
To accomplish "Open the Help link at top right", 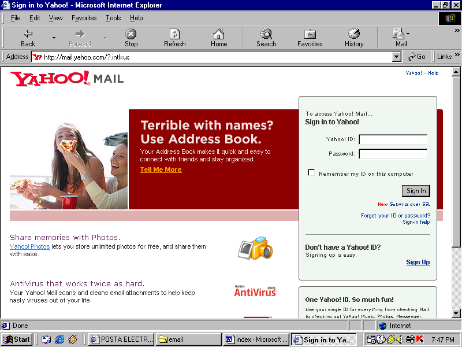I will click(433, 73).
